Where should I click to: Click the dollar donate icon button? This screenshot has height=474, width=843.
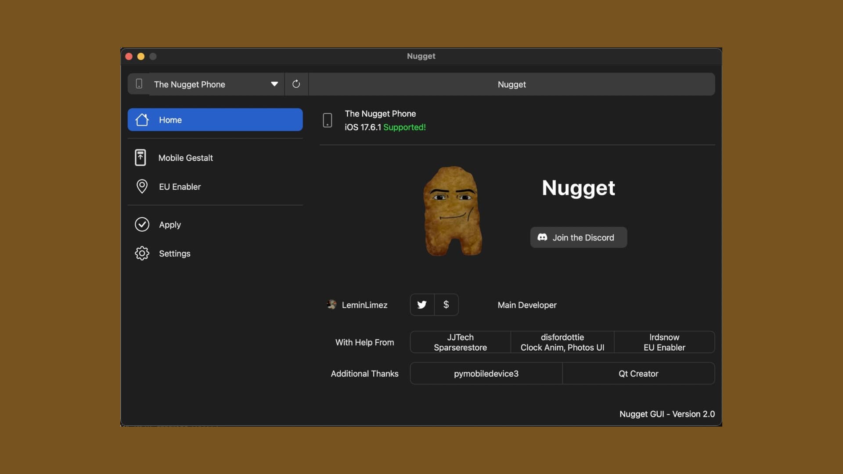point(446,305)
